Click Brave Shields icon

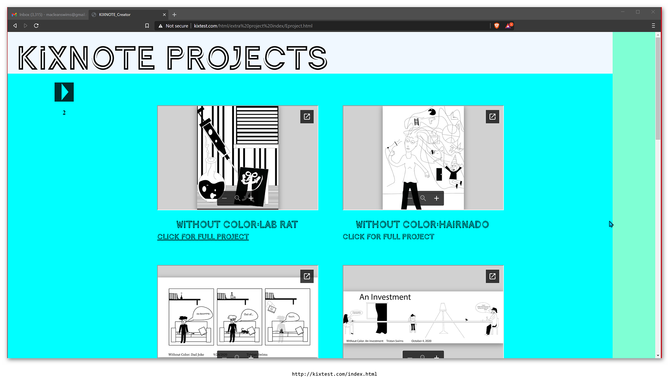point(497,26)
